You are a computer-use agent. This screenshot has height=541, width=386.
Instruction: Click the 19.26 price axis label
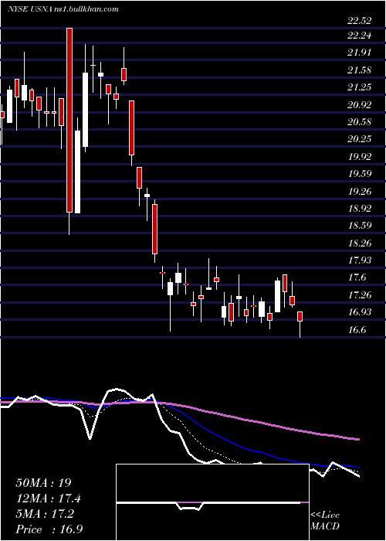360,191
